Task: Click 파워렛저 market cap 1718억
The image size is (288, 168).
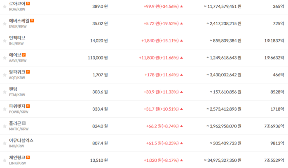Action: point(277,109)
